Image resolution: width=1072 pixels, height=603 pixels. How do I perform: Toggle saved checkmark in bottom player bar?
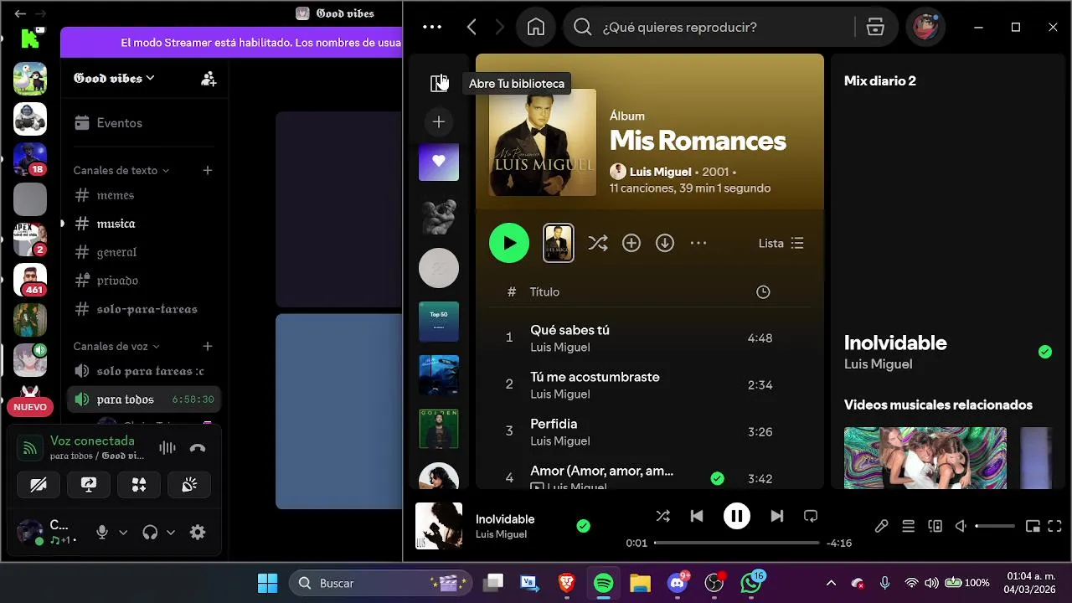pos(584,526)
